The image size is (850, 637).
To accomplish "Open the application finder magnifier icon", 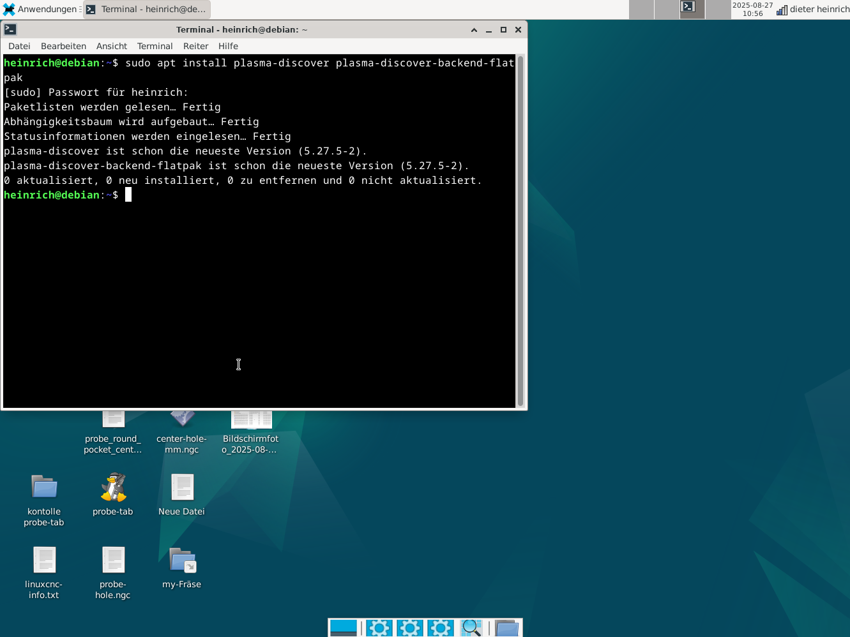I will tap(471, 628).
